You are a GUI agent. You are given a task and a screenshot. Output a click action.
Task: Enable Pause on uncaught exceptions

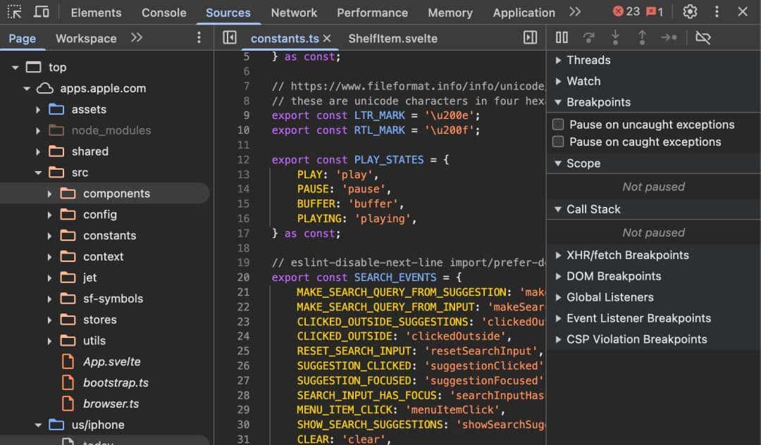(558, 125)
